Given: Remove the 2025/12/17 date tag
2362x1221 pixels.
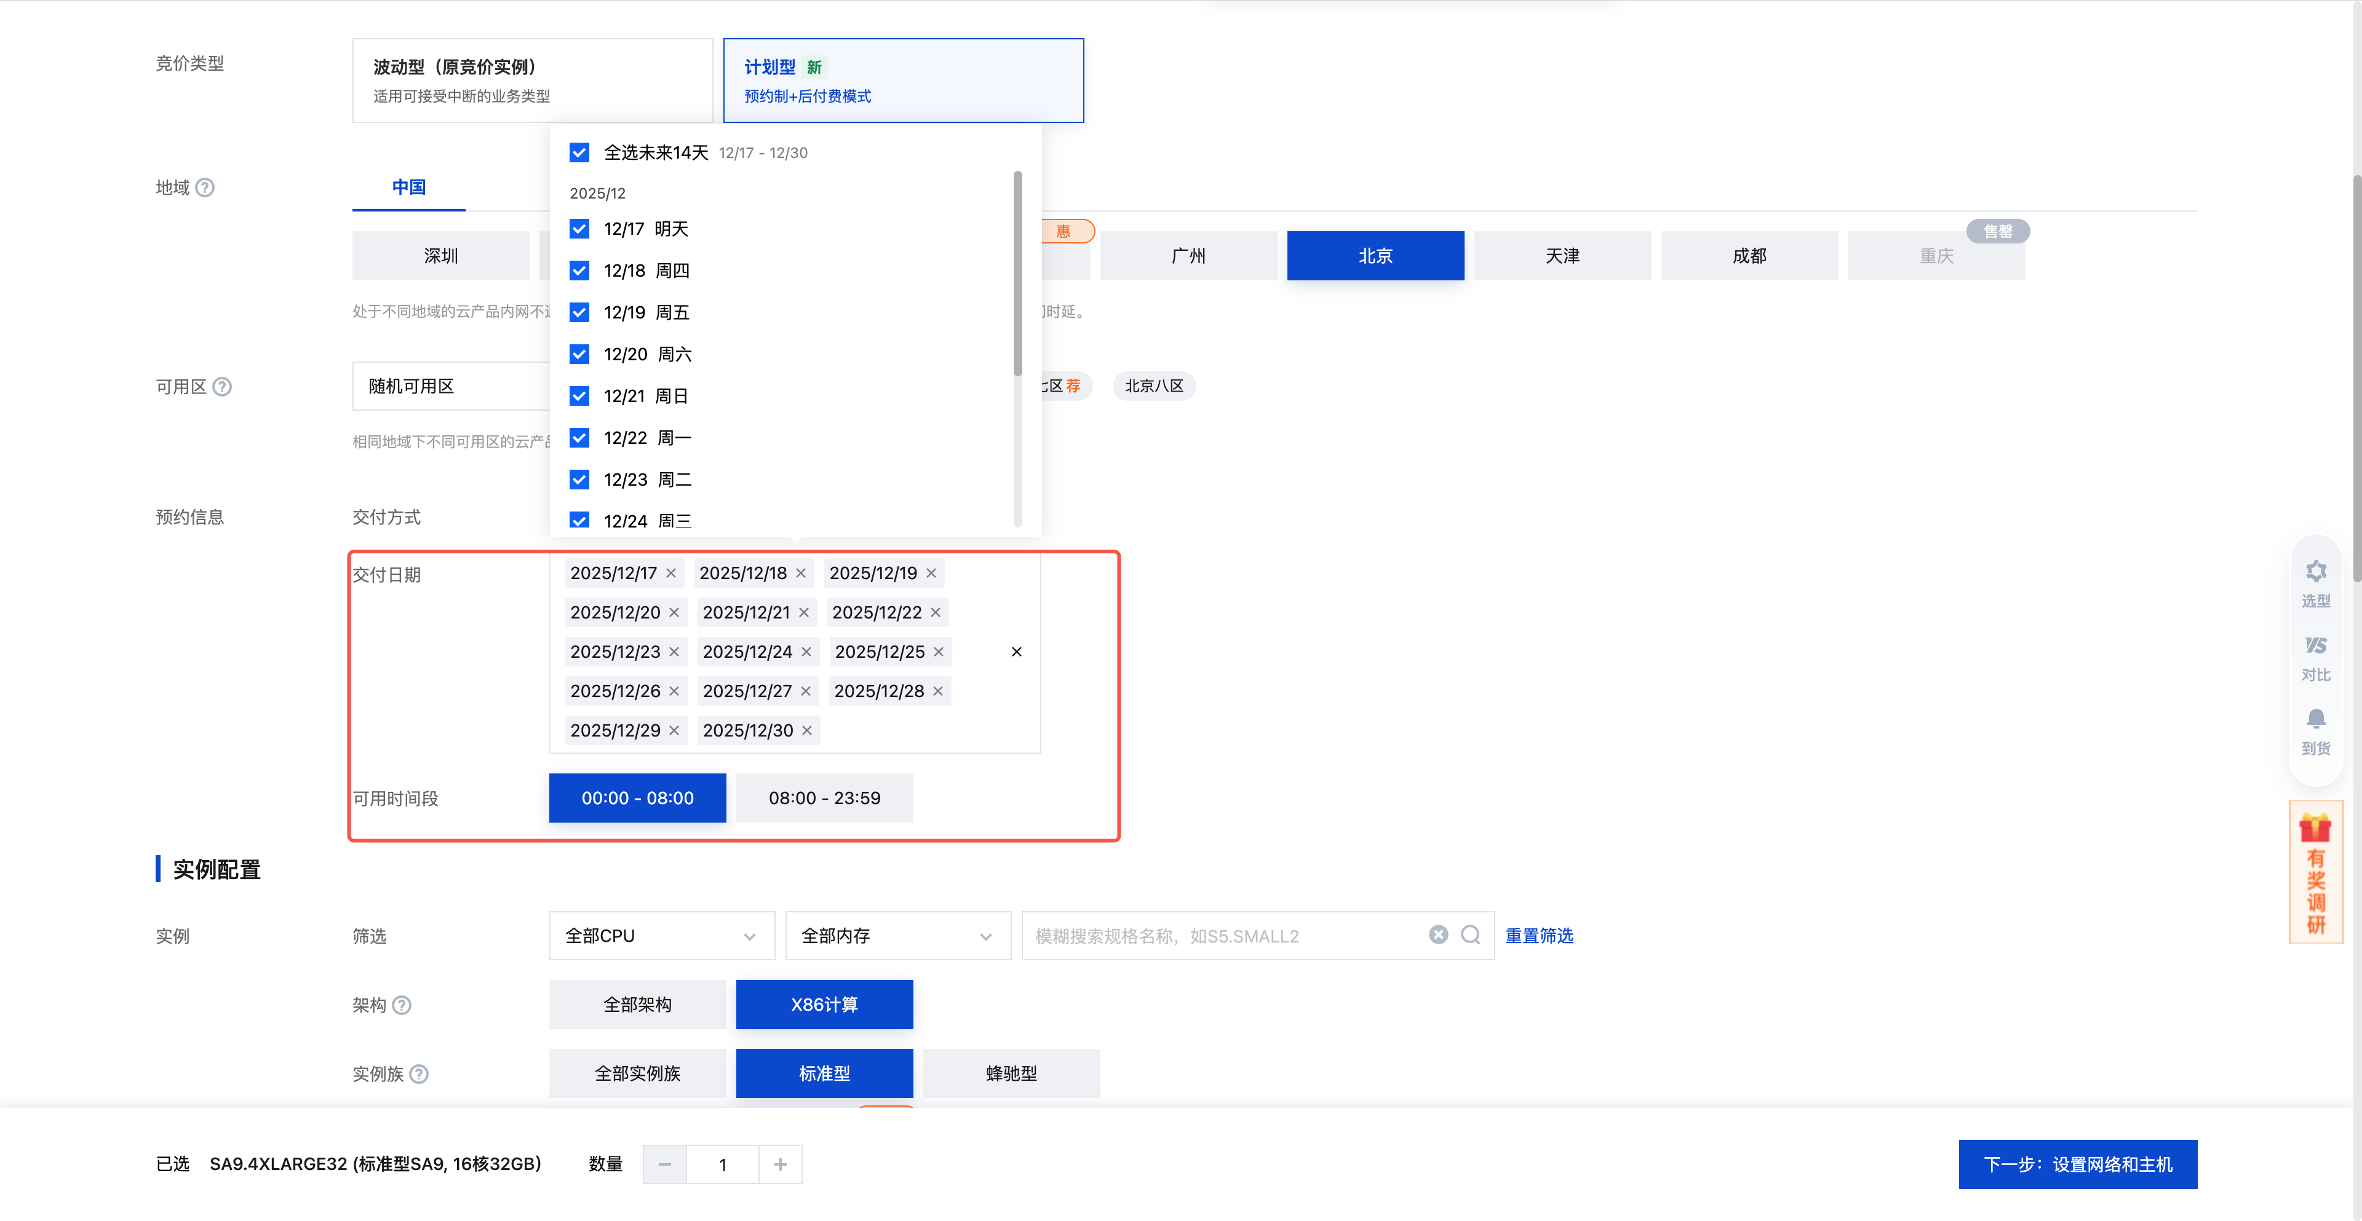Looking at the screenshot, I should 671,574.
